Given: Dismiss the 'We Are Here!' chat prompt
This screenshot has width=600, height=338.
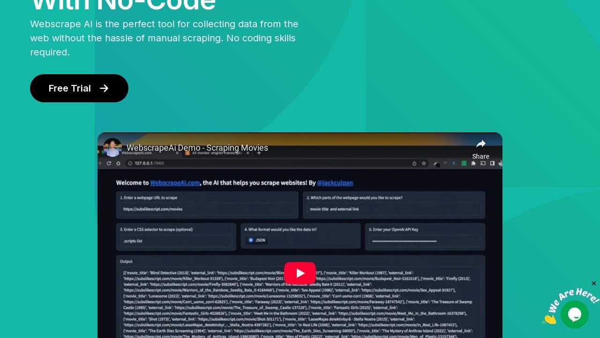Looking at the screenshot, I should [x=594, y=283].
